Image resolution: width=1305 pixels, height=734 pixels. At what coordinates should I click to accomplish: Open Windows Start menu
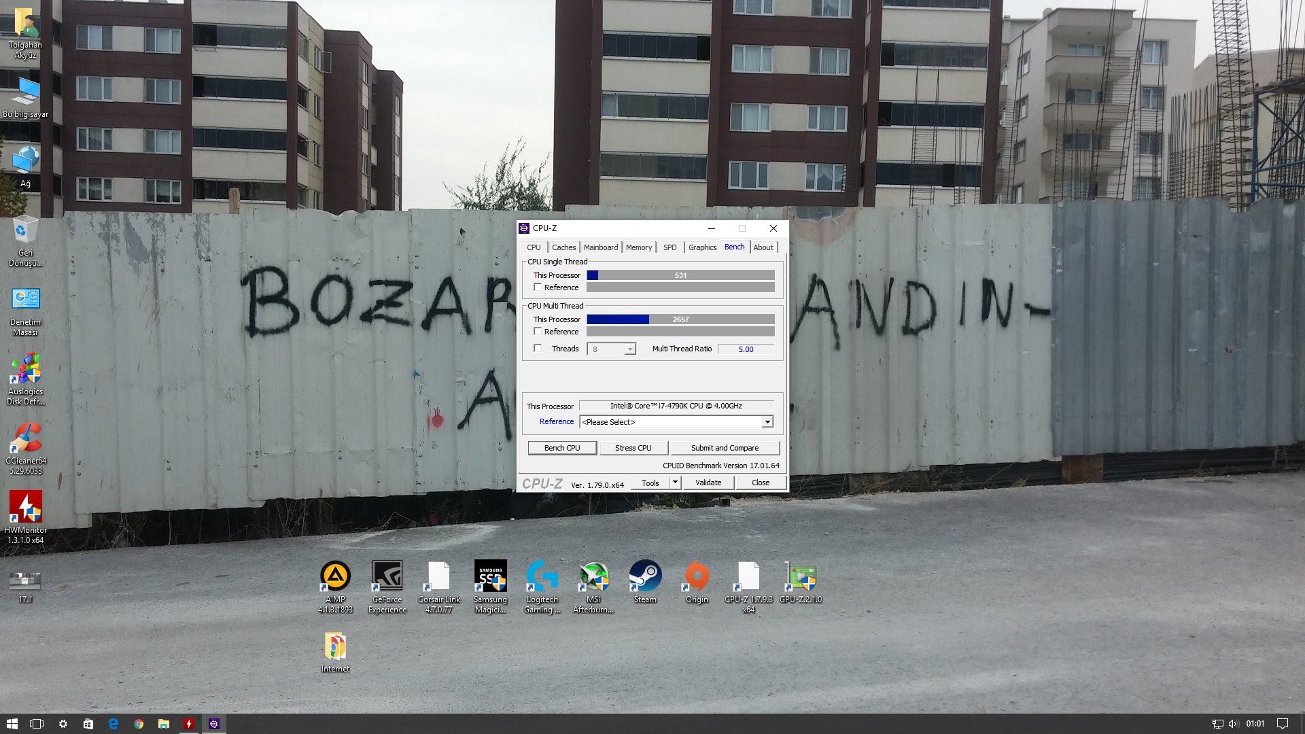click(x=12, y=724)
